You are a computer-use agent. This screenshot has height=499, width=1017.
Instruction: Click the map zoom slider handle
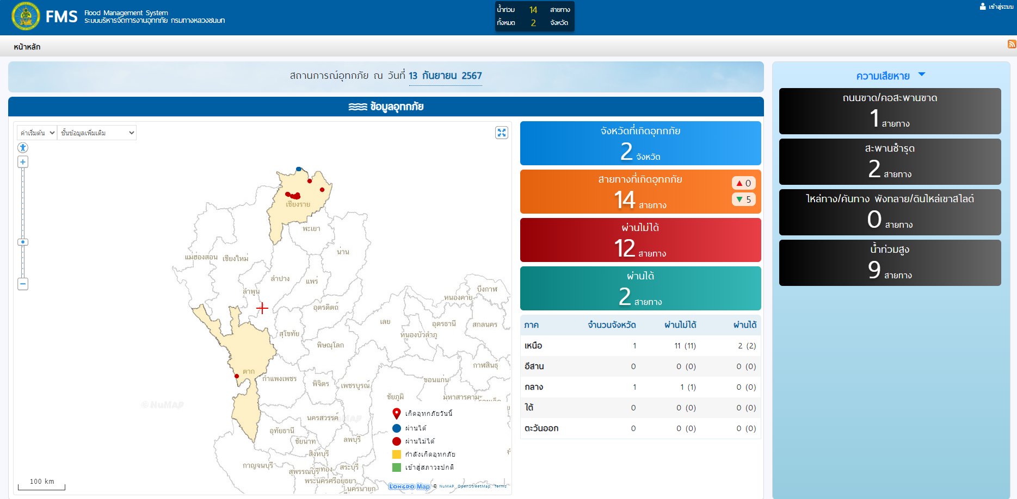click(x=23, y=242)
